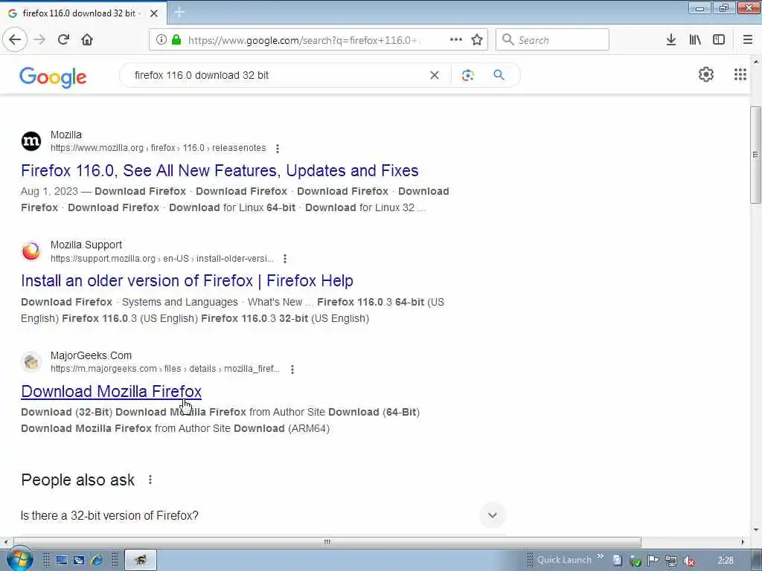Click the m.majorgeeks.com URL breadcrumb
The width and height of the screenshot is (762, 571).
pyautogui.click(x=165, y=369)
